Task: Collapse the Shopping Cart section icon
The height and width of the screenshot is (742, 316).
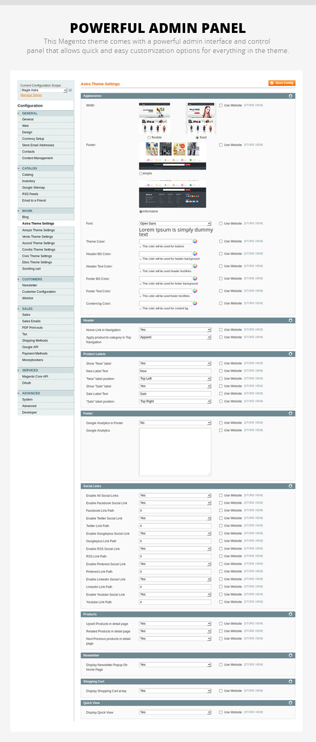Action: pyautogui.click(x=291, y=681)
